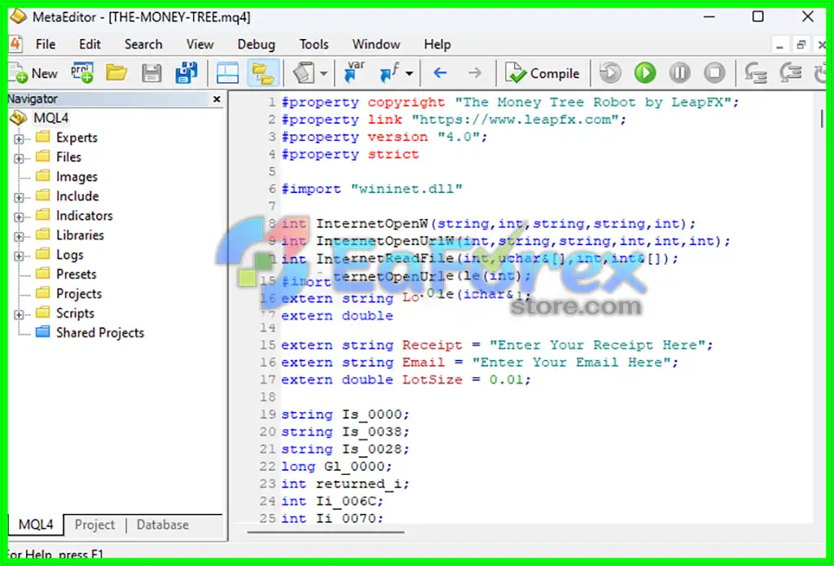This screenshot has height=566, width=834.
Task: Click the styler icon in toolbar
Action: (x=305, y=72)
